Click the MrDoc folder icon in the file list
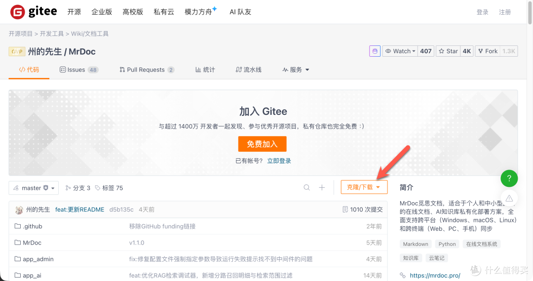The height and width of the screenshot is (281, 533). point(18,243)
